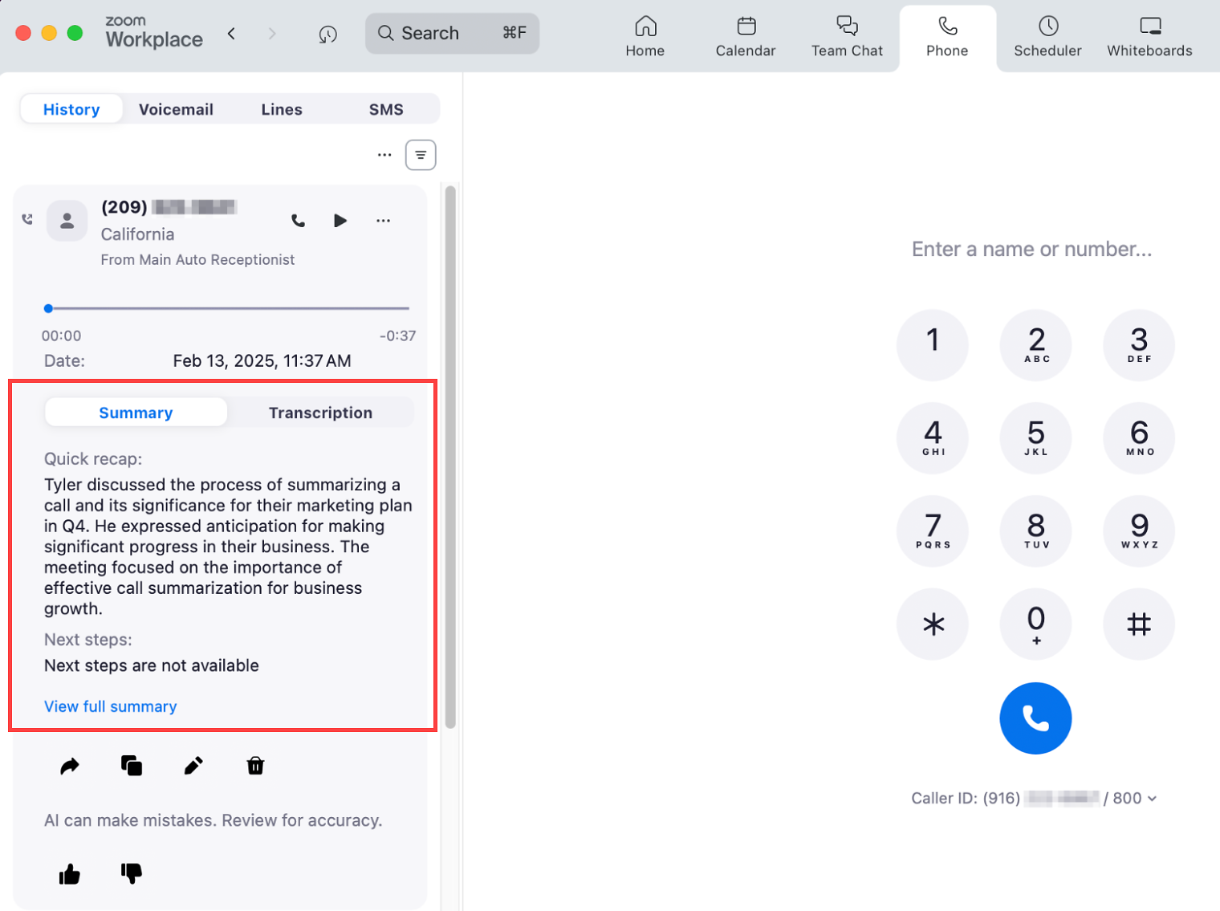Open more options for the (209) call entry

pos(383,221)
